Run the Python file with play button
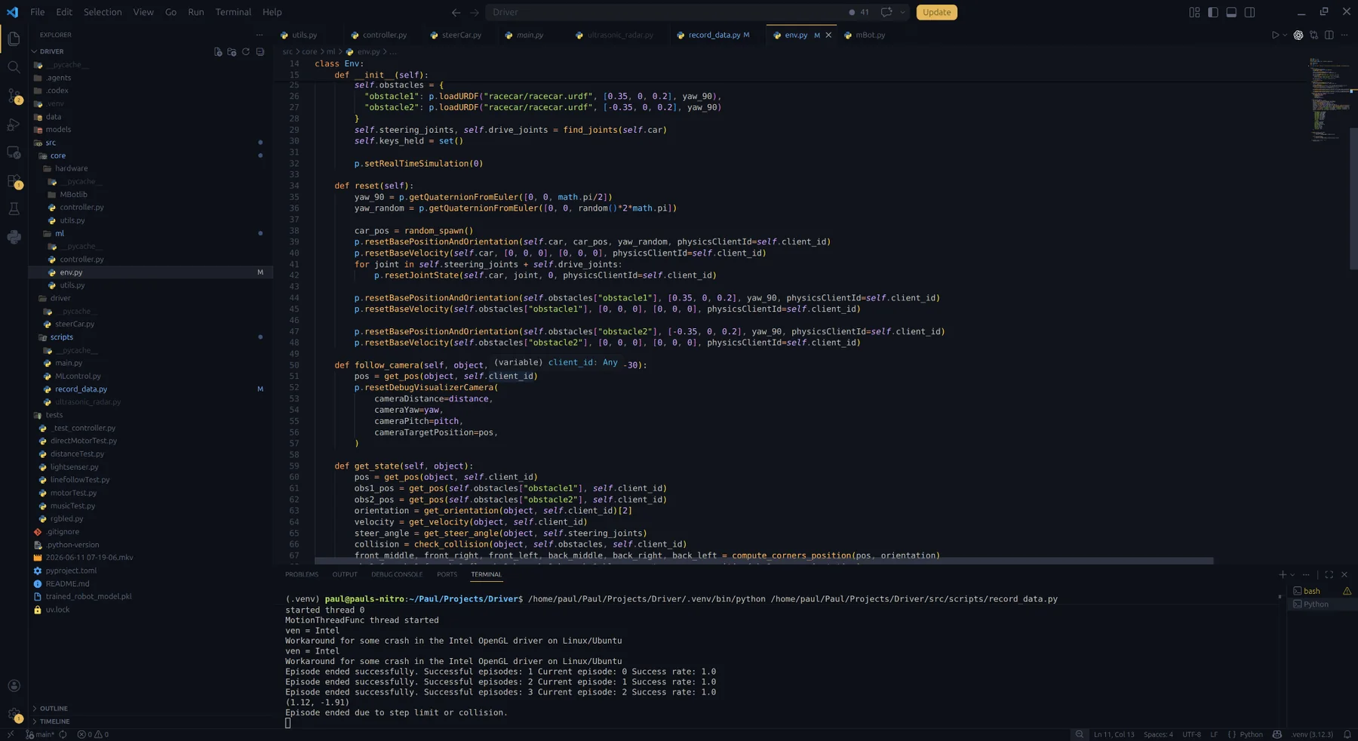Image resolution: width=1358 pixels, height=741 pixels. pos(1275,35)
